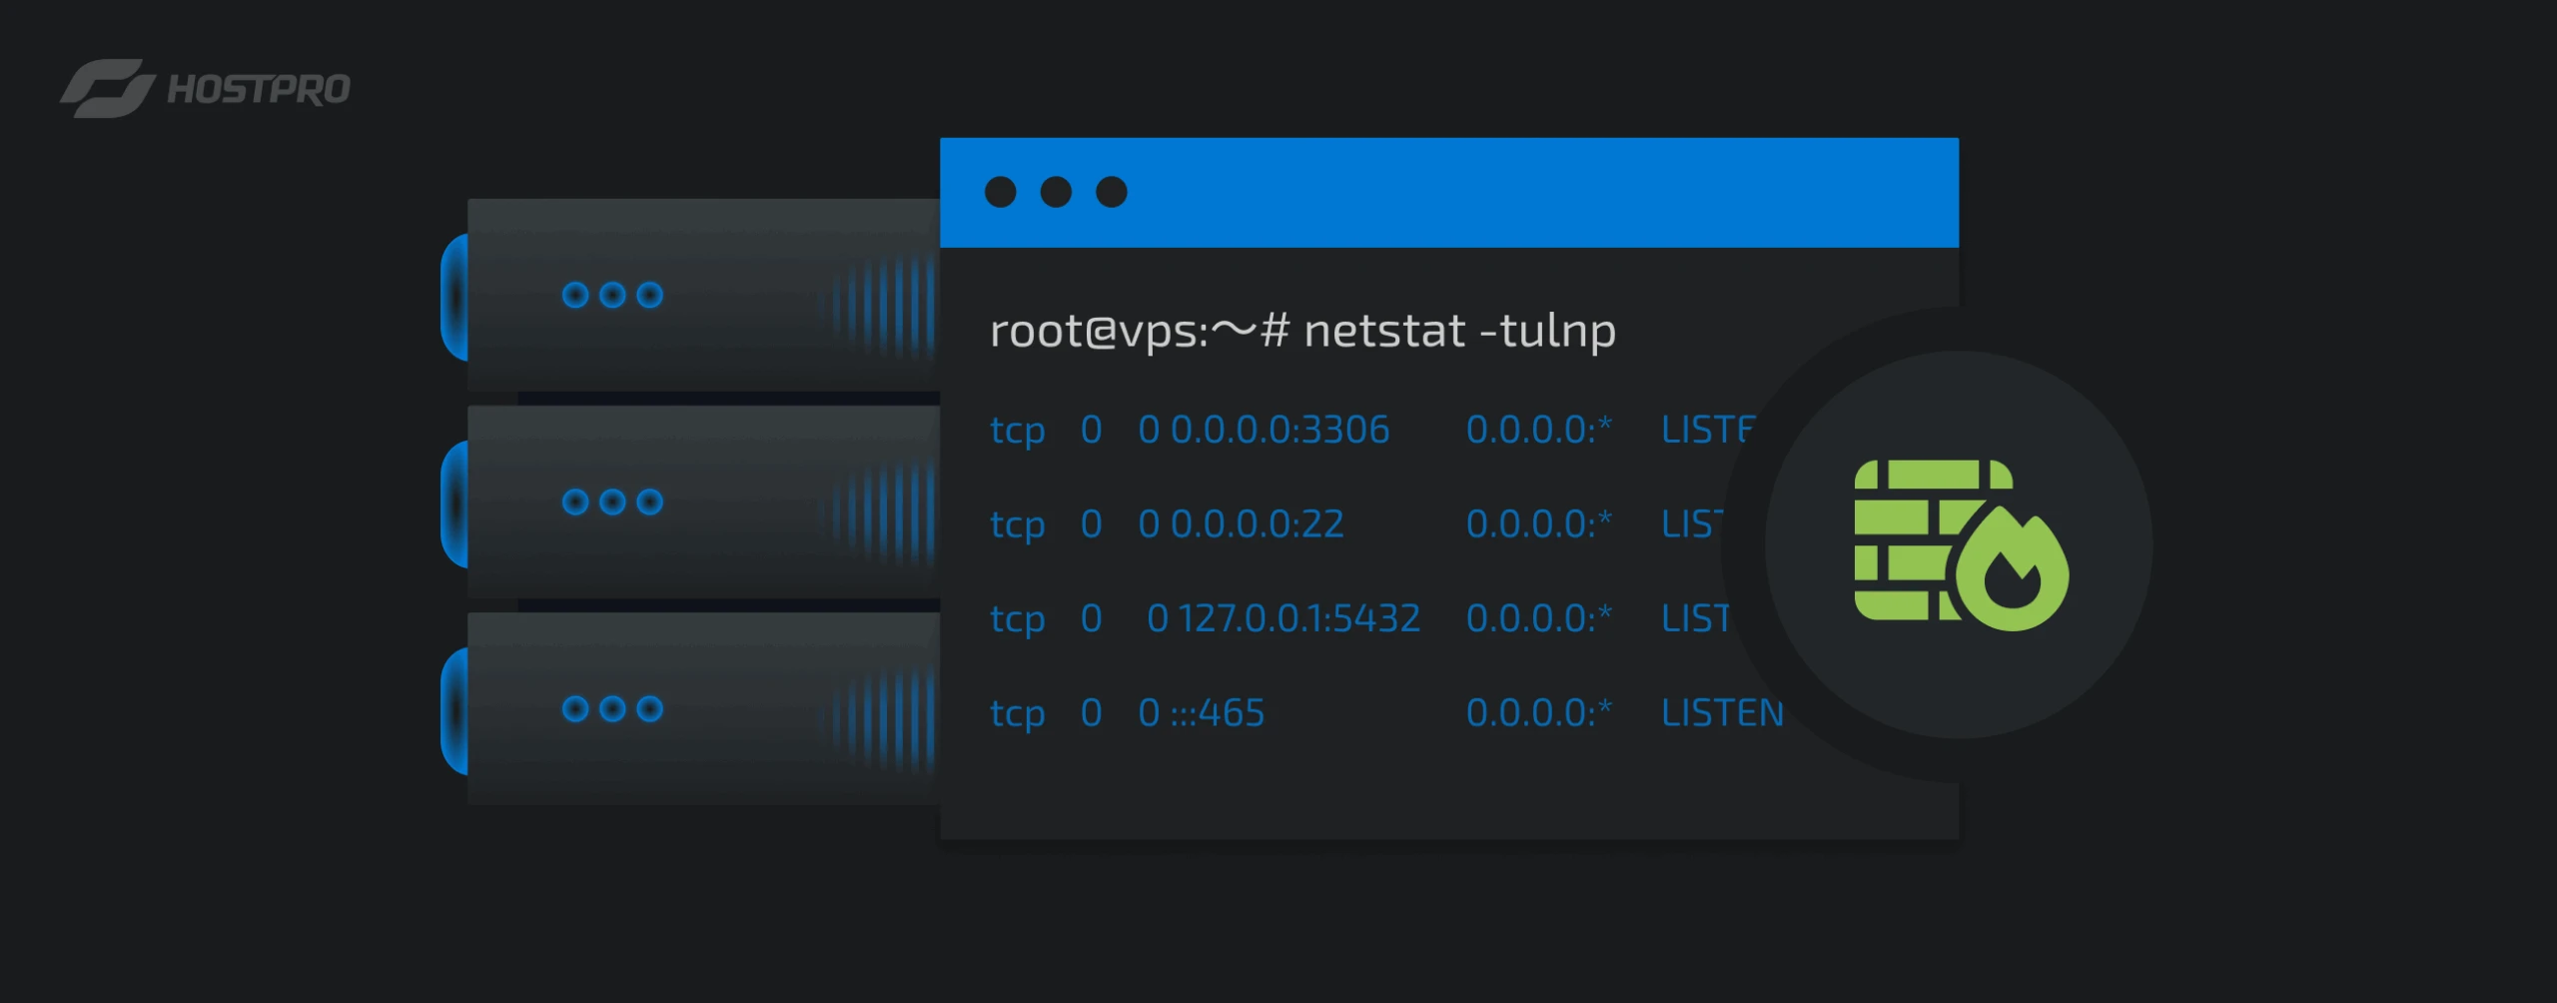The height and width of the screenshot is (1003, 2557).
Task: Select the :::465 local address
Action: (1217, 713)
